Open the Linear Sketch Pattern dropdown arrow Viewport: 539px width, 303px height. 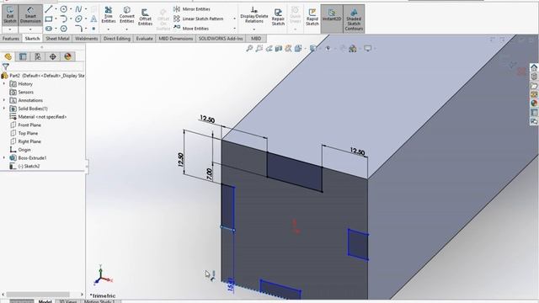[x=235, y=19]
